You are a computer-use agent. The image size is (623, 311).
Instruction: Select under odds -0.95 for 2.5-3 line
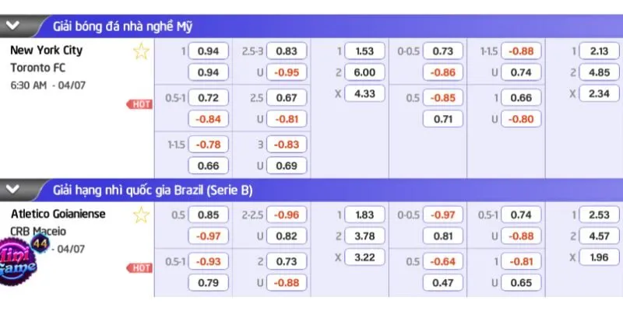pos(287,72)
